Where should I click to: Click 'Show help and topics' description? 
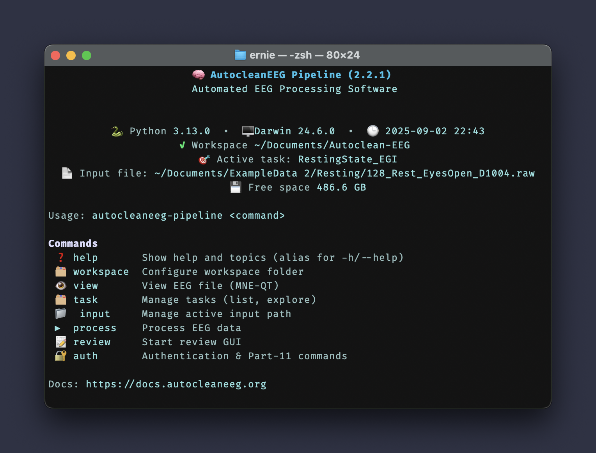click(x=204, y=258)
